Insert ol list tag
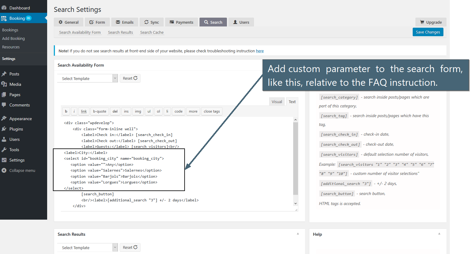472x254 pixels. (158, 111)
